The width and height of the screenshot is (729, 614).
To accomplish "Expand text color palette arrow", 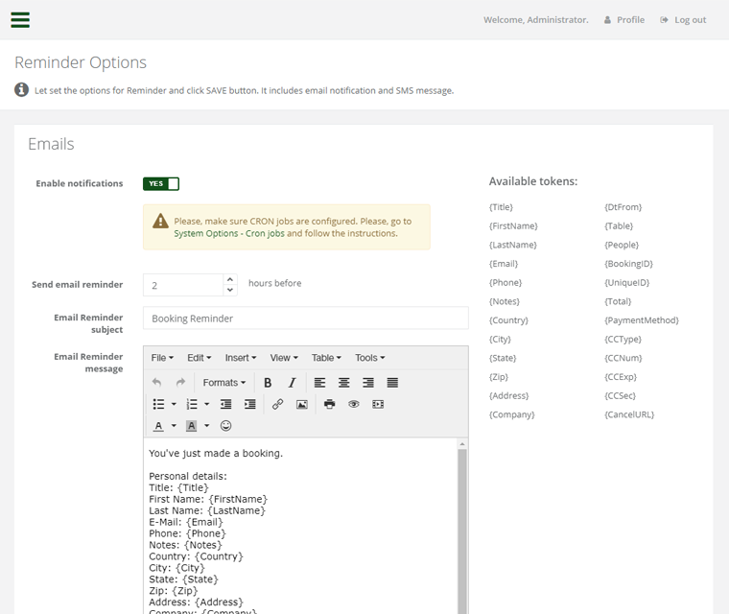I will (174, 426).
